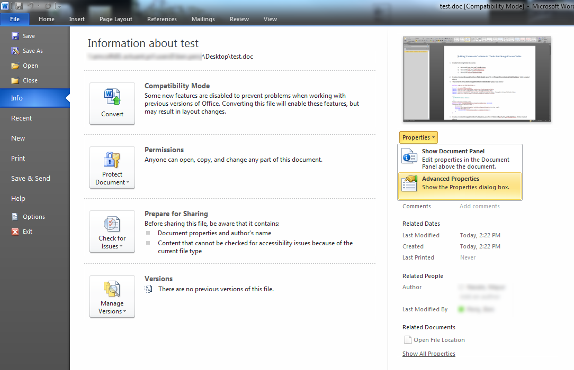Click the Options icon in sidebar
This screenshot has height=370, width=574.
pyautogui.click(x=15, y=217)
